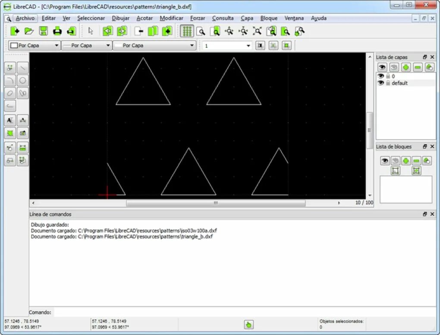Save the drawing with the floppy disk icon
This screenshot has width=440, height=335.
tap(43, 31)
